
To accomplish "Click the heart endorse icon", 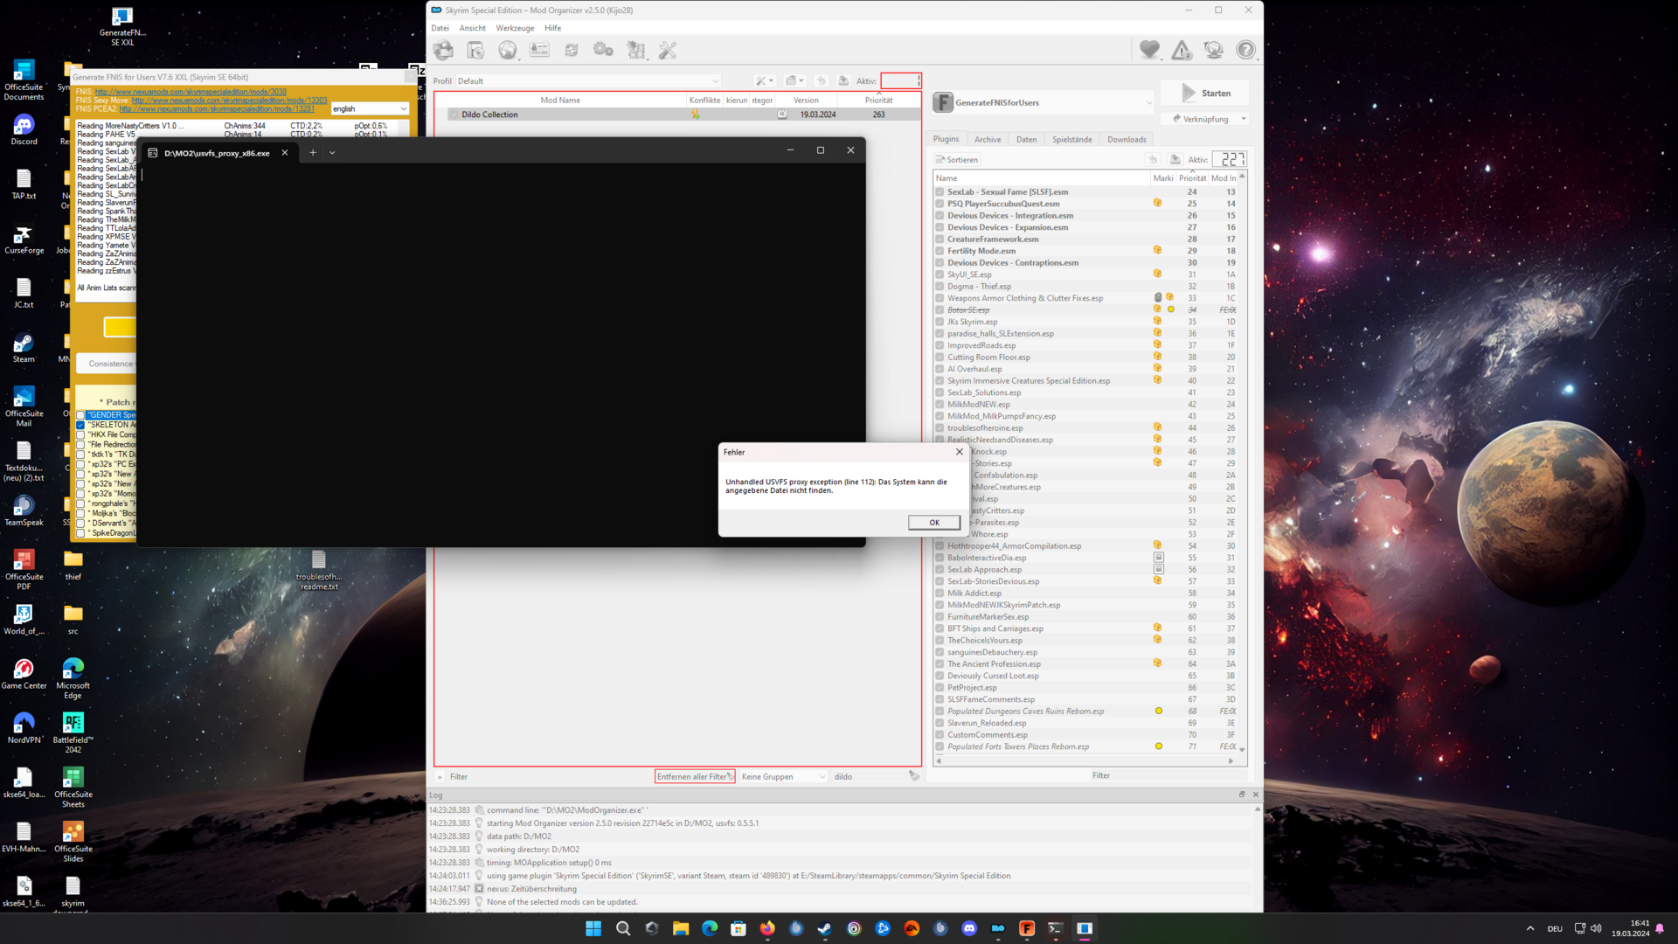I will coord(1149,50).
